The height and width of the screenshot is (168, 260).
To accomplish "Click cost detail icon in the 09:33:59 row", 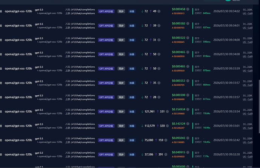I will [x=188, y=66].
